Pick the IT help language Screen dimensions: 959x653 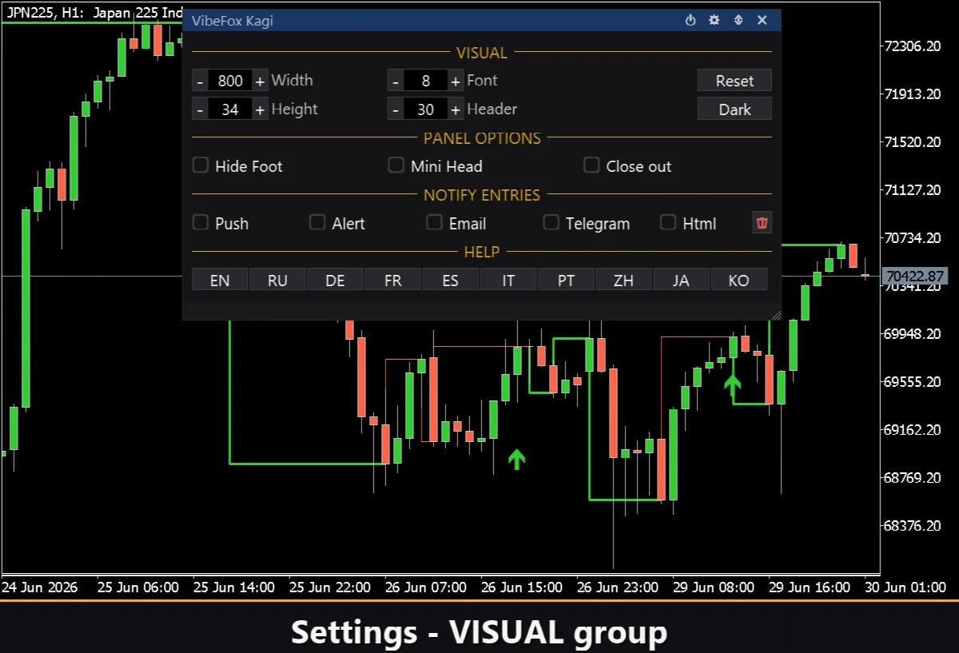tap(508, 280)
